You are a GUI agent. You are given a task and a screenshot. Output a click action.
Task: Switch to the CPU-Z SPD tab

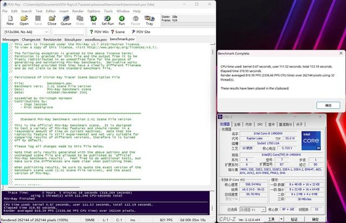coord(260,124)
